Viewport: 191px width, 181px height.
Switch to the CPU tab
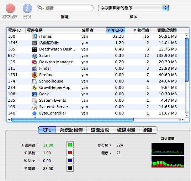point(47,130)
